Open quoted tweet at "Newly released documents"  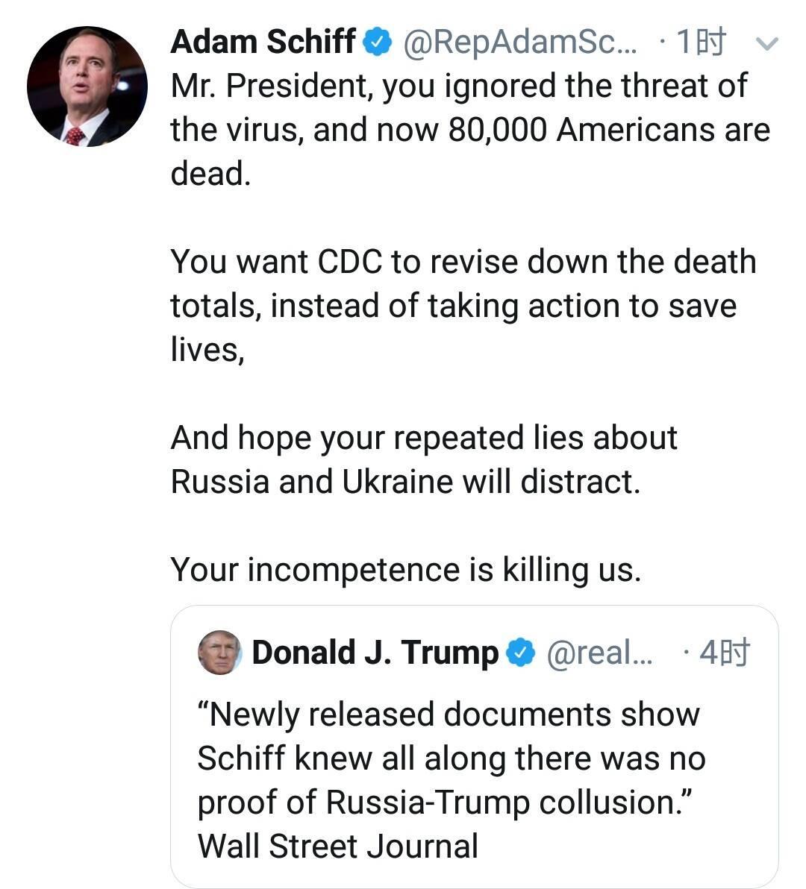(448, 714)
